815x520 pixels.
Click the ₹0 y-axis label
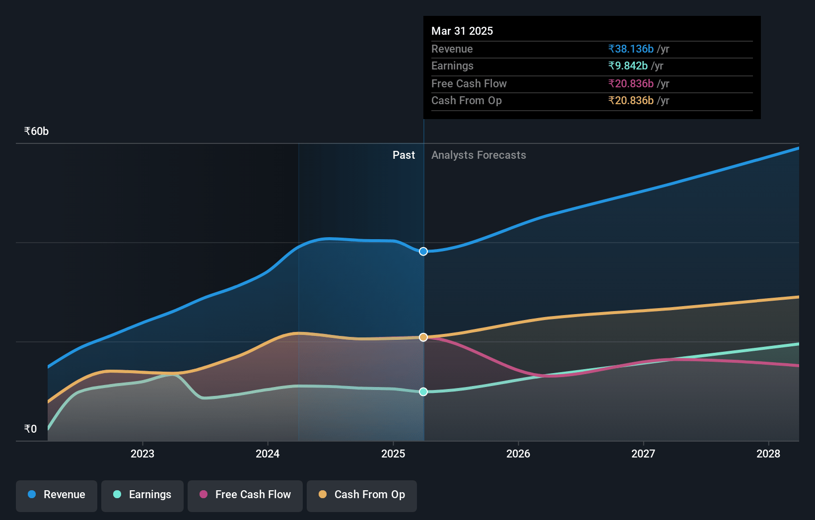pos(30,429)
